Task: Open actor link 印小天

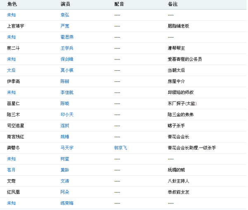Action: 67,115
